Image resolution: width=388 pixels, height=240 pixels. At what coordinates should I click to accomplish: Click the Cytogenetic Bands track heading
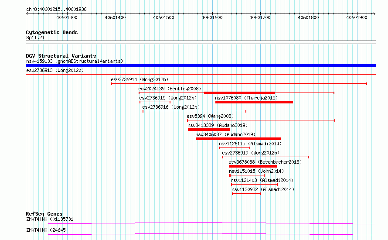[x=52, y=32]
